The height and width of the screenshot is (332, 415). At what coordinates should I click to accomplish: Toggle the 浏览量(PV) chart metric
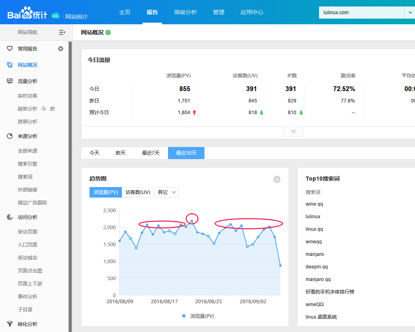[106, 192]
